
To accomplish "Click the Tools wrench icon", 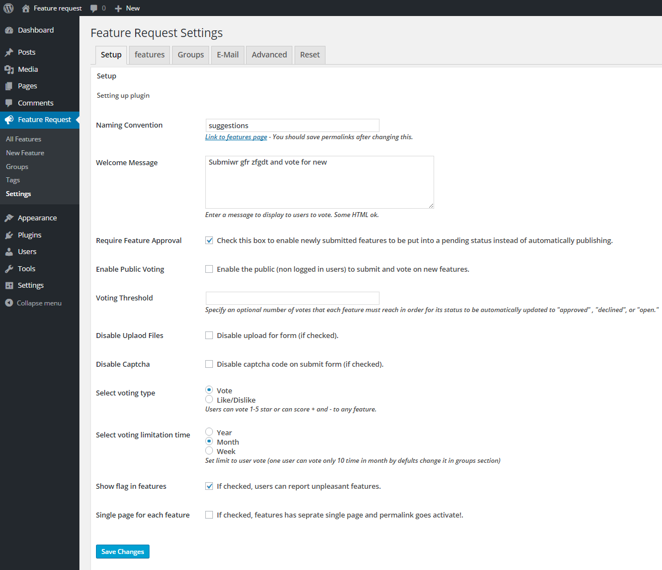I will (x=9, y=269).
